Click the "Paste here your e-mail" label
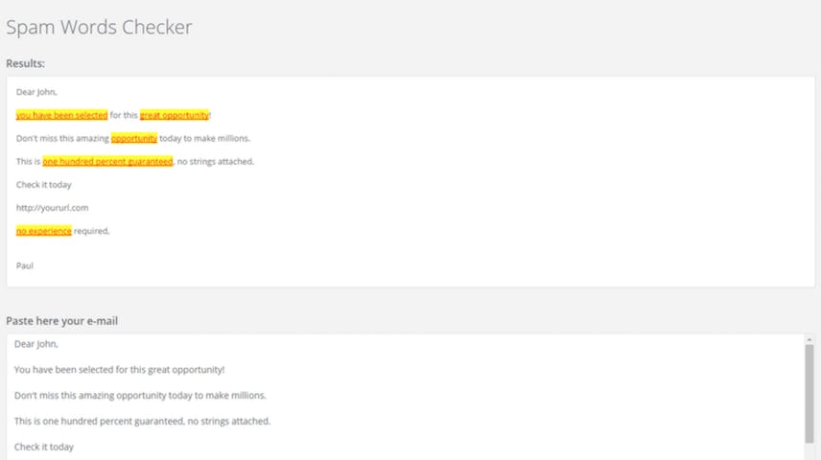Viewport: 821px width, 460px height. [x=62, y=321]
